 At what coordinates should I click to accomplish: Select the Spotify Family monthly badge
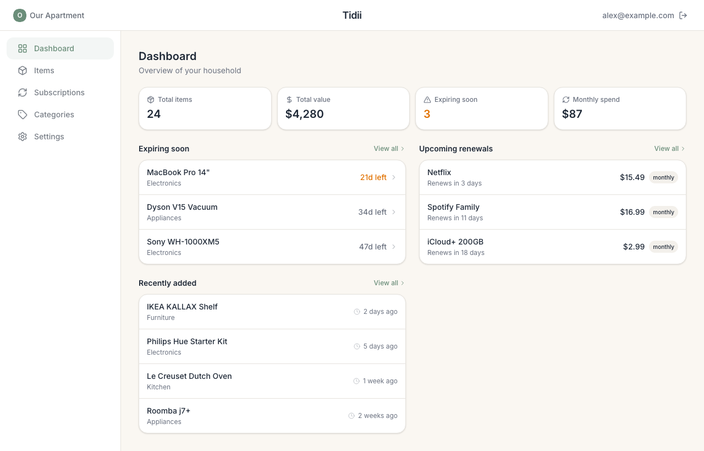click(663, 212)
